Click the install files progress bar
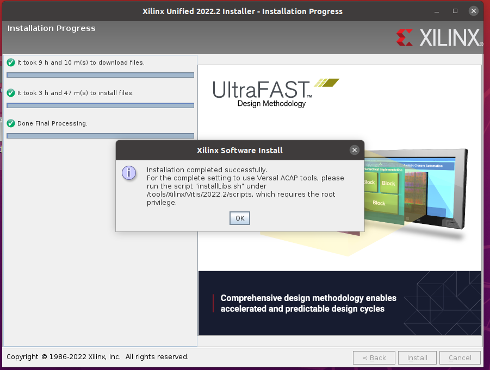This screenshot has height=370, width=490. click(100, 105)
